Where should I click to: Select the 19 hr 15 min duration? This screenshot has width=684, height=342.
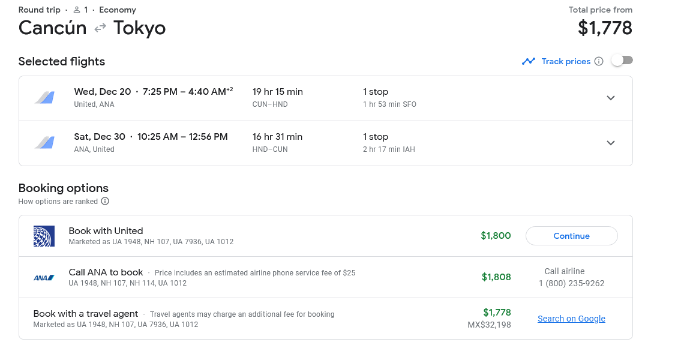277,92
